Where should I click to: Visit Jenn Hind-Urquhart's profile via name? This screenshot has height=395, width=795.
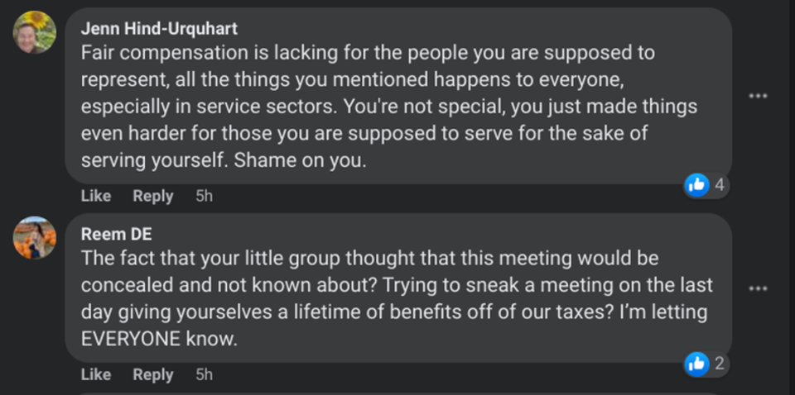click(x=159, y=29)
